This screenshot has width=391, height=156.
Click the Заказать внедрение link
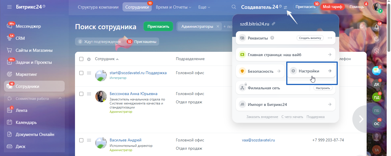coord(262,117)
